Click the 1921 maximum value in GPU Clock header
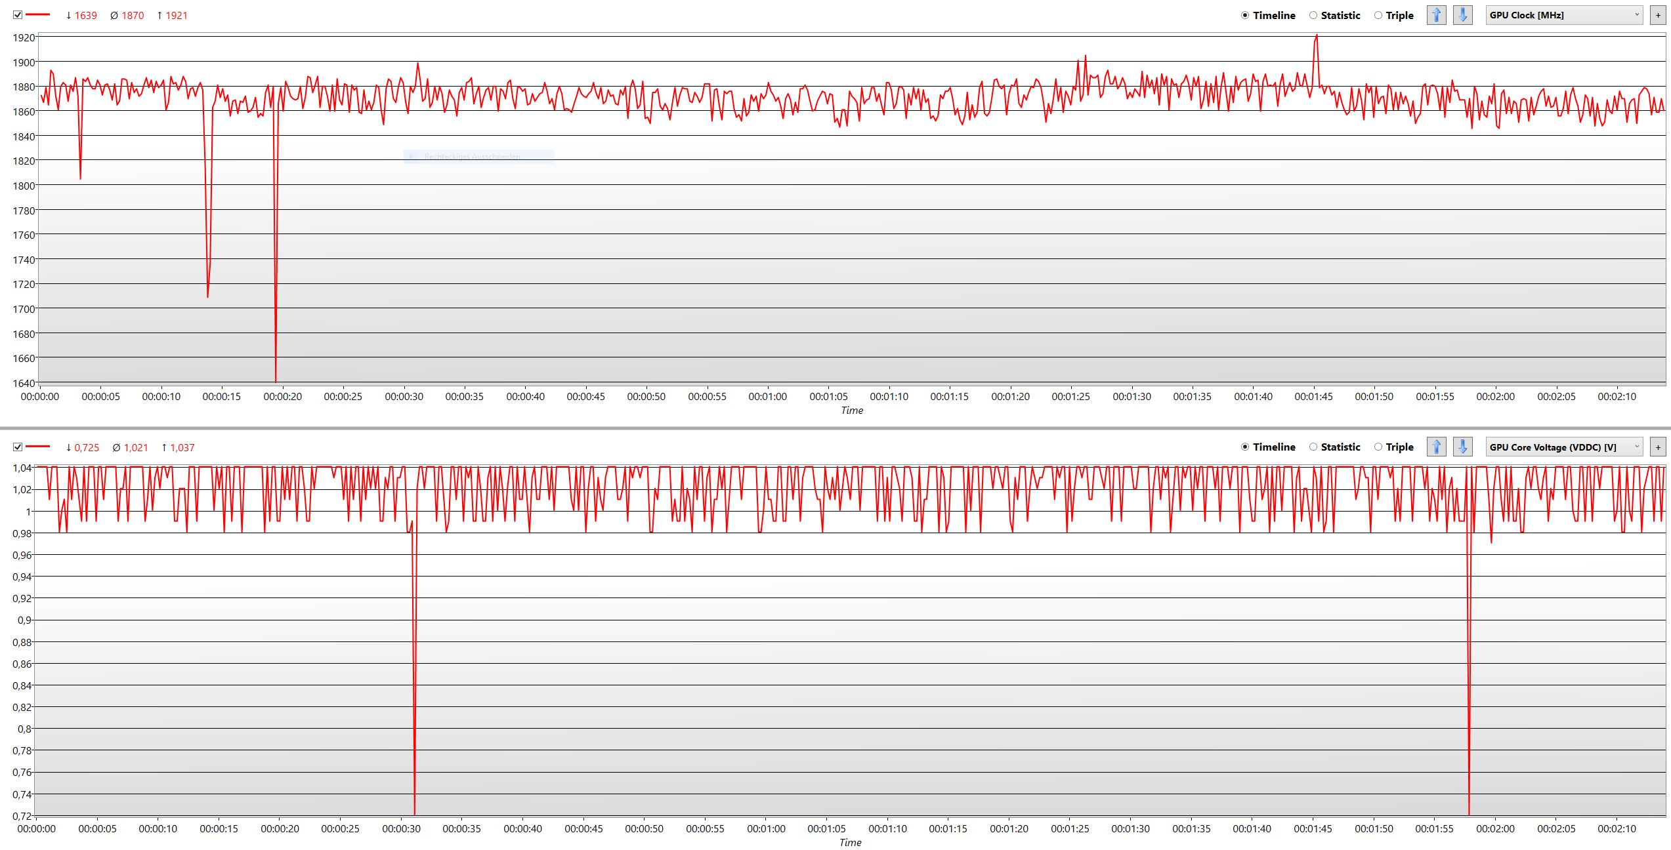Viewport: 1671px width, 850px height. click(176, 16)
